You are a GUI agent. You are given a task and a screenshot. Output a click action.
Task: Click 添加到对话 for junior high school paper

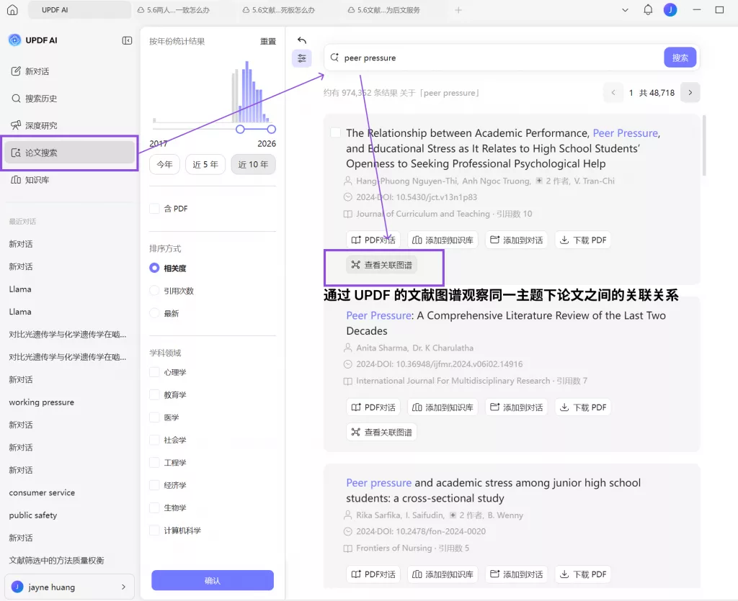coord(516,574)
